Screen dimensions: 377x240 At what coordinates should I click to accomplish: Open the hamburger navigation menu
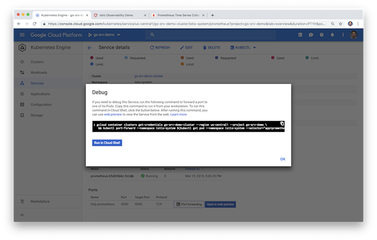coord(22,35)
